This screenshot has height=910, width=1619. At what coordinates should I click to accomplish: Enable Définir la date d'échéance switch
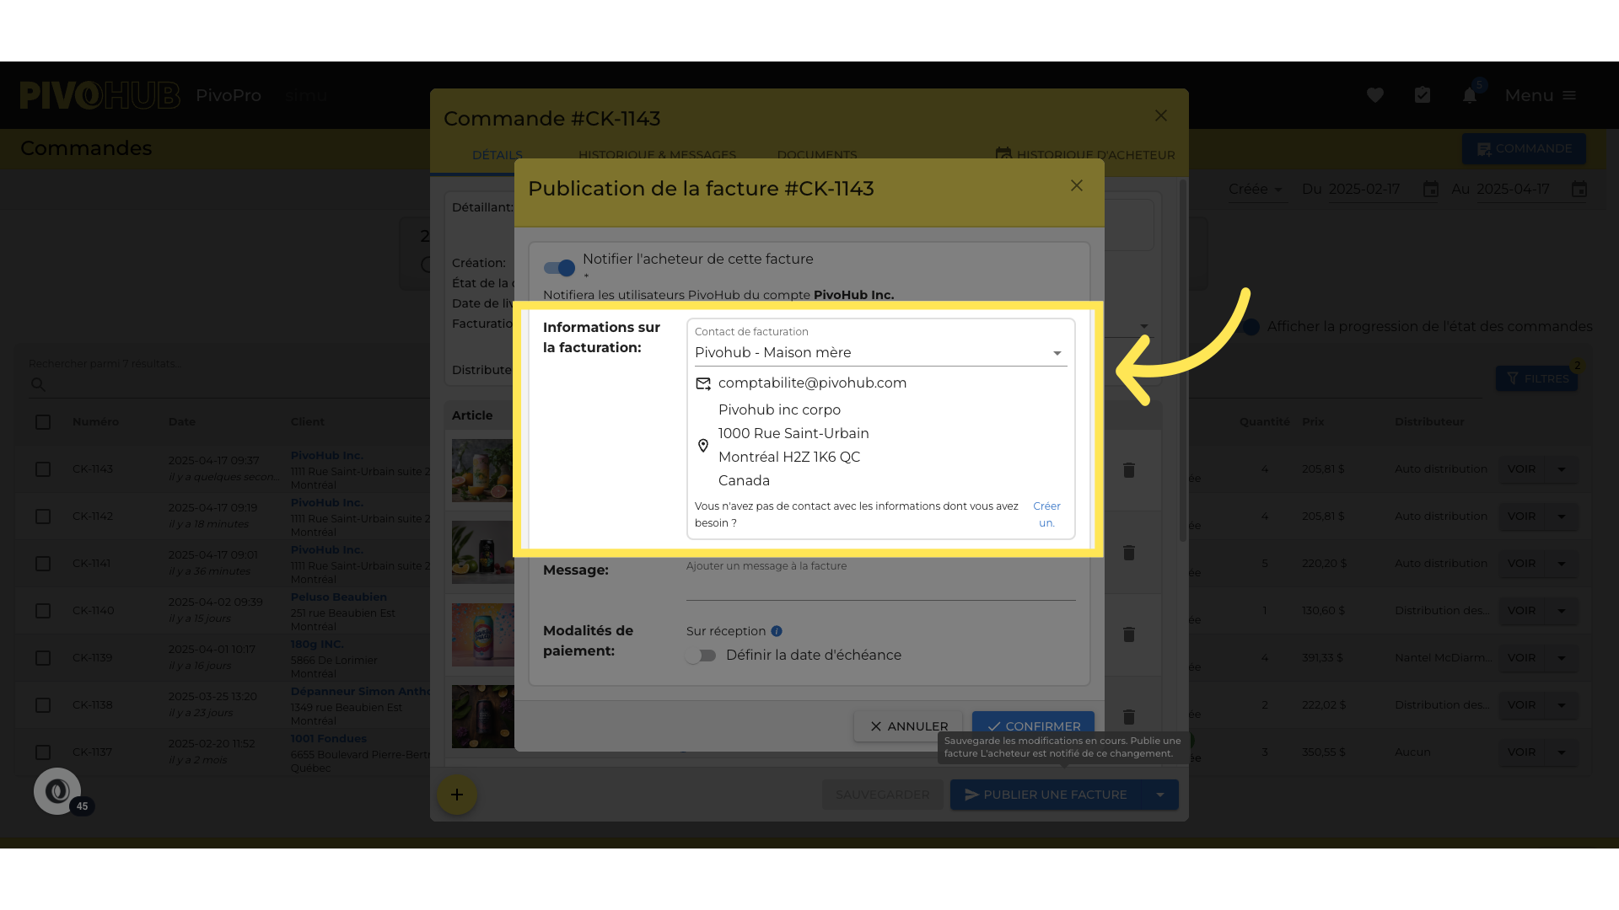coord(701,656)
